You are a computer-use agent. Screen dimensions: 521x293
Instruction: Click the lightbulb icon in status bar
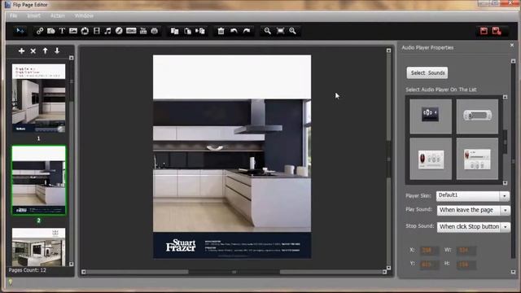pos(11,282)
